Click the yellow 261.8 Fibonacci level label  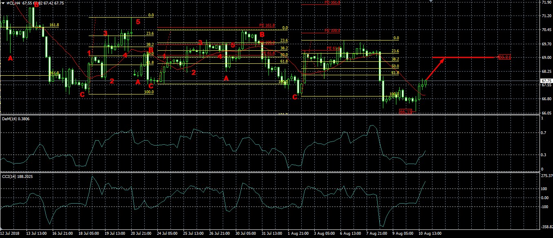click(54, 73)
